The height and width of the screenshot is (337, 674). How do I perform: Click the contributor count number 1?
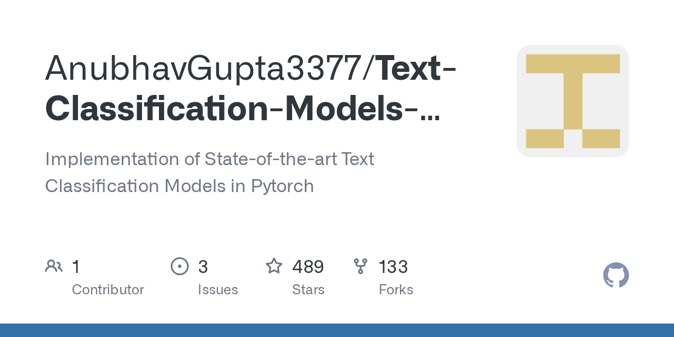click(76, 267)
